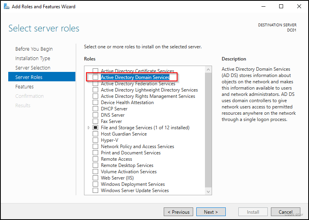Select the Hyper-V label
Screen dimensions: 309x220
click(x=110, y=140)
